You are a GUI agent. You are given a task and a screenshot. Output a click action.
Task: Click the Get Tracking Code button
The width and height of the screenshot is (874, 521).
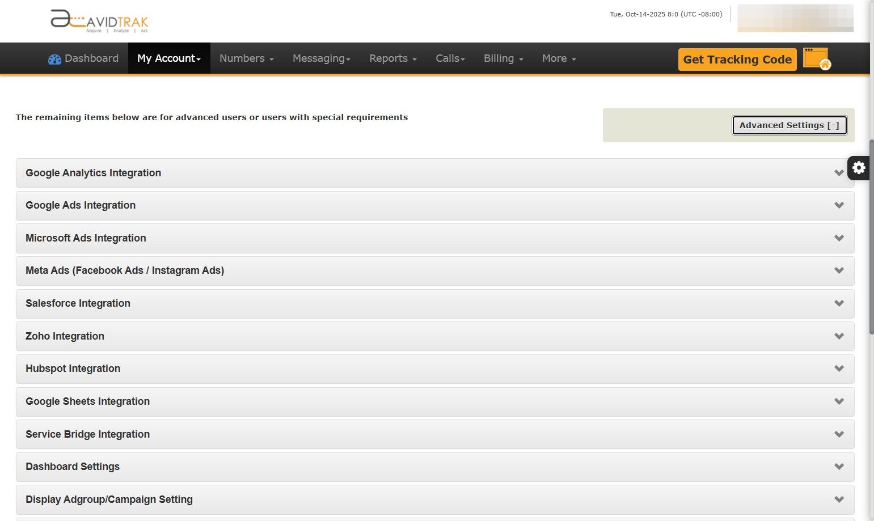(x=737, y=60)
